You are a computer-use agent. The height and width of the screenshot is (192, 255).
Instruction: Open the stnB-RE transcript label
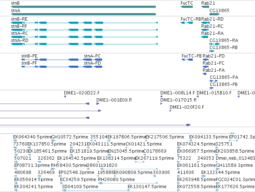pos(19,19)
